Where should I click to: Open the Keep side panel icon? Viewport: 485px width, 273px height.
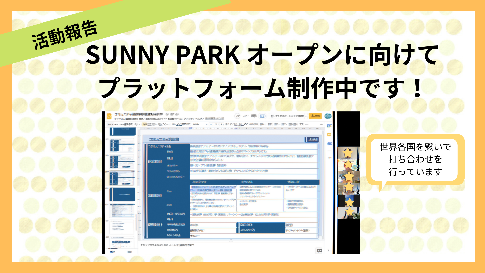click(x=329, y=135)
